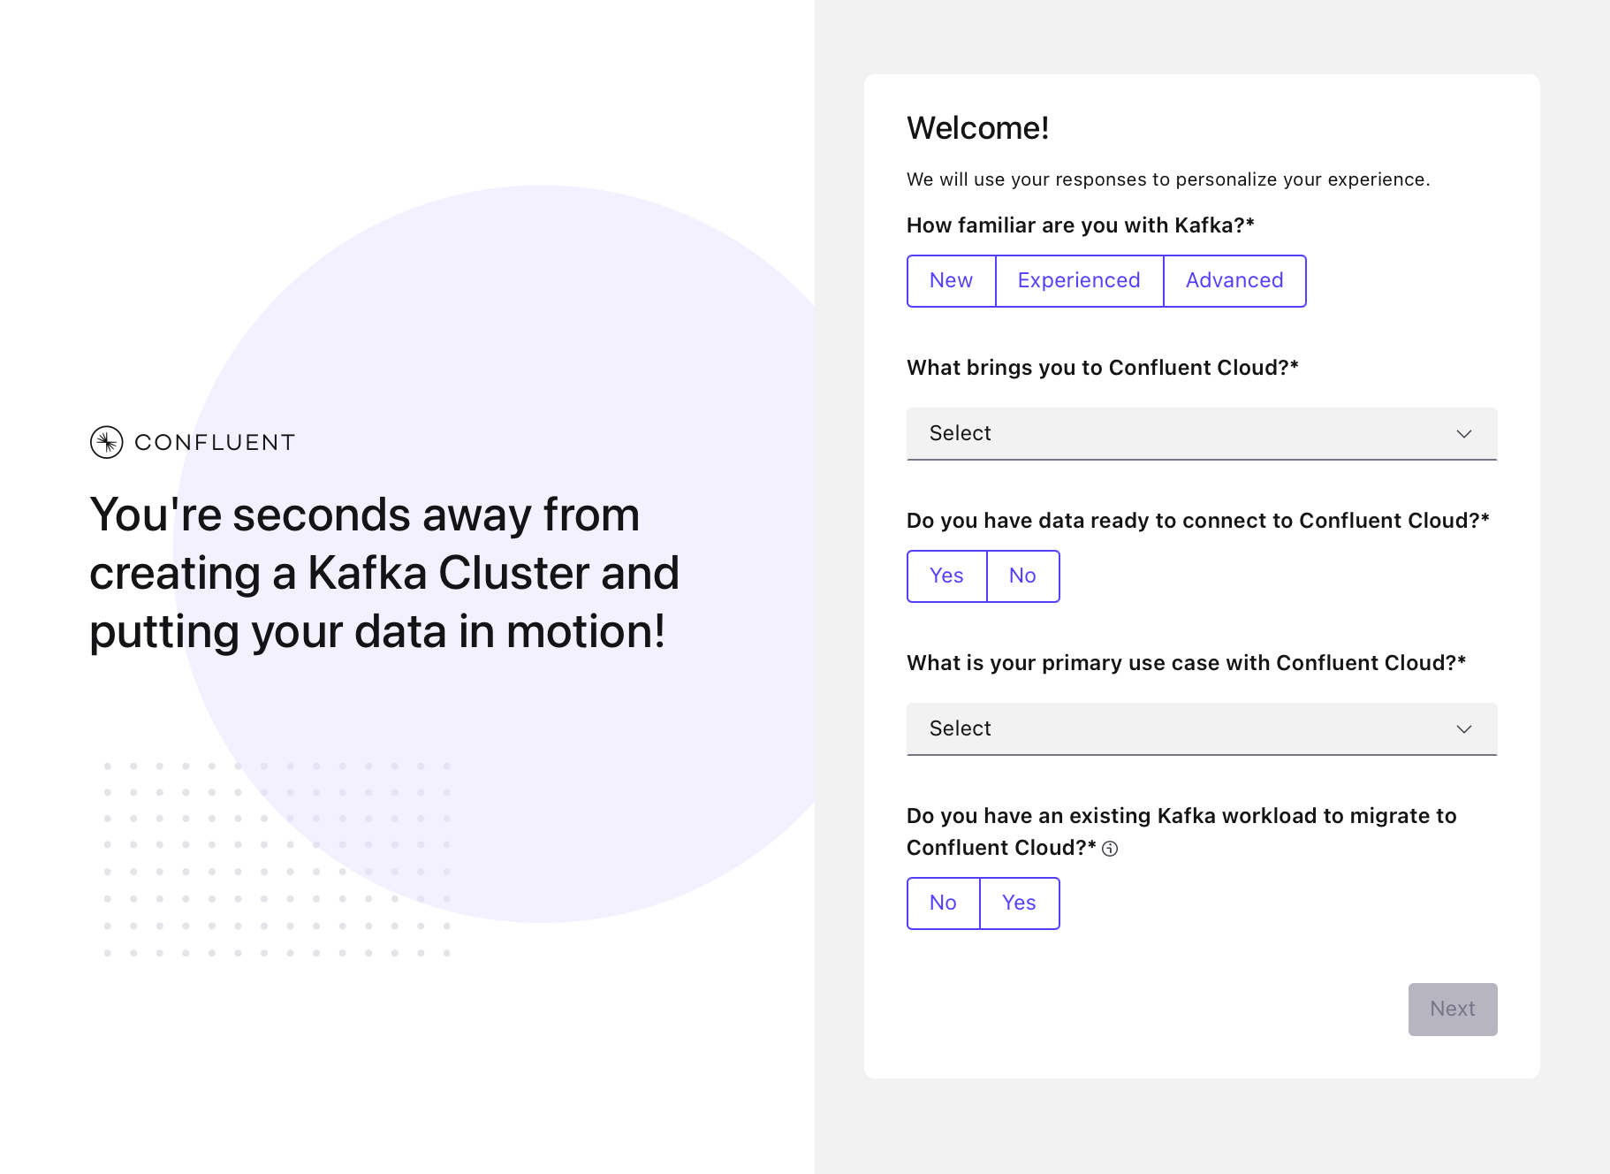Click the 'Do you have data ready to connect' label
Image resolution: width=1610 pixels, height=1174 pixels.
point(1198,521)
